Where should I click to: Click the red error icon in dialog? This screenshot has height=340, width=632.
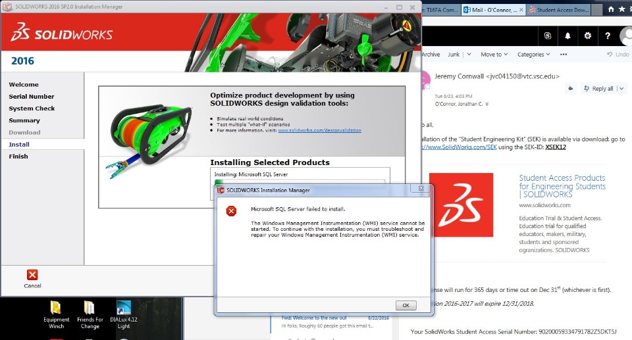231,211
